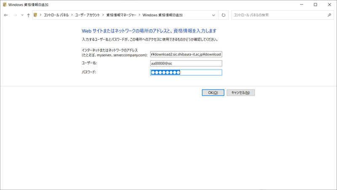The height and width of the screenshot is (190, 337).
Task: Click the search magnifier icon
Action: click(329, 15)
